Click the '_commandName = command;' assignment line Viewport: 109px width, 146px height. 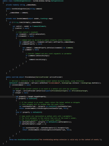pyautogui.click(x=19, y=13)
